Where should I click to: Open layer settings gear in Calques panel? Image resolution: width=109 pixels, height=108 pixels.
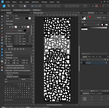click(105, 59)
